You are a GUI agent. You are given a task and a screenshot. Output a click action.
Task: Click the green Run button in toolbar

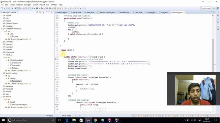[37, 8]
